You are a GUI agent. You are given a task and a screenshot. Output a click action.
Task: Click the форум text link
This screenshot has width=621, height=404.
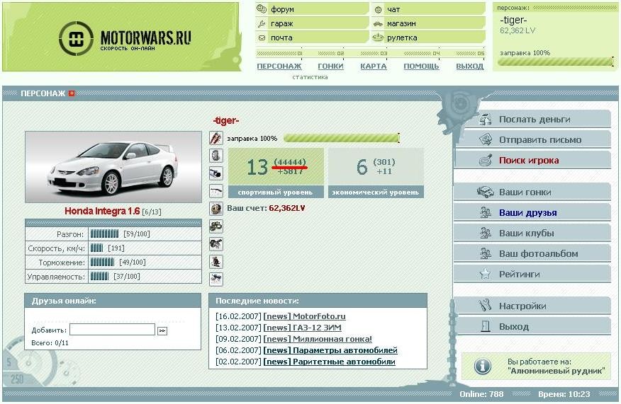[282, 9]
